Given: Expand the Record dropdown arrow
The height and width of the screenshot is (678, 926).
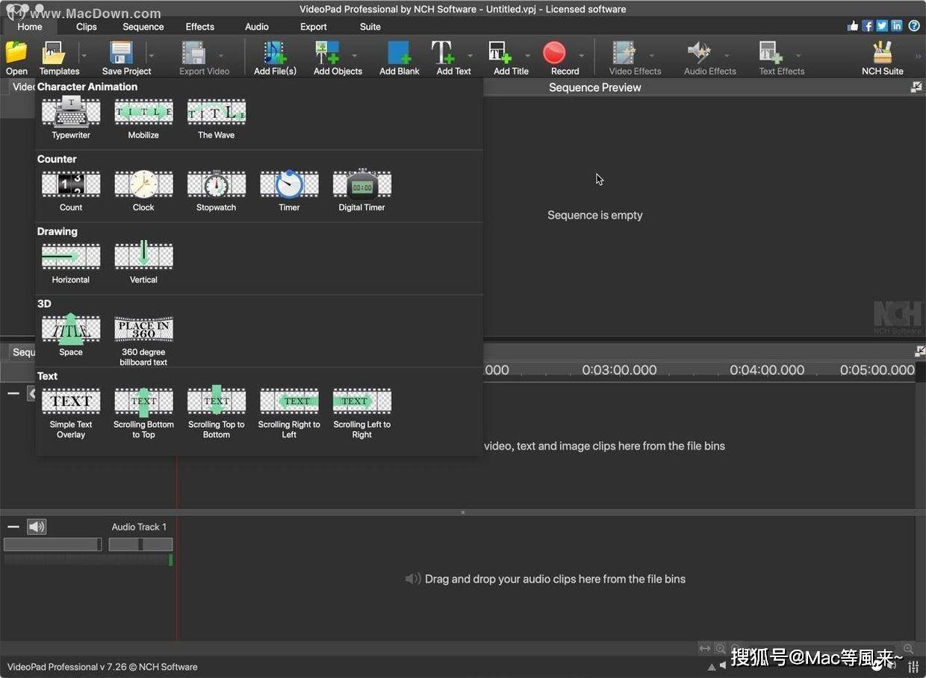Looking at the screenshot, I should tap(582, 56).
